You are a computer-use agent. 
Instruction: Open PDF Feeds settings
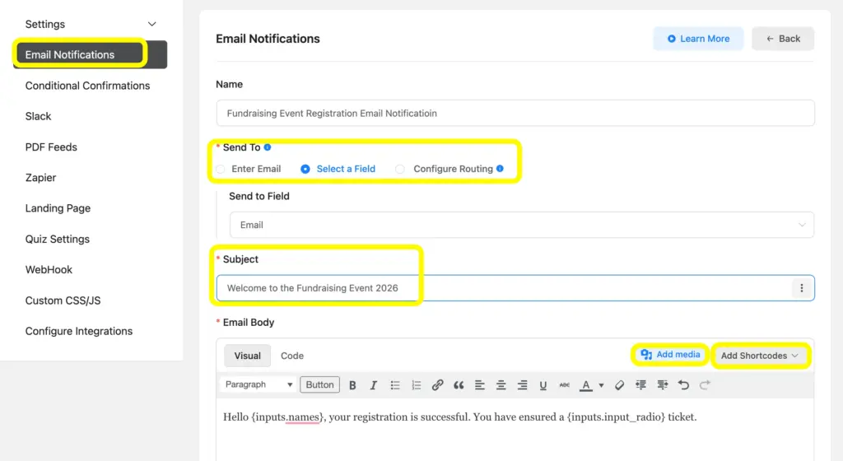[51, 147]
